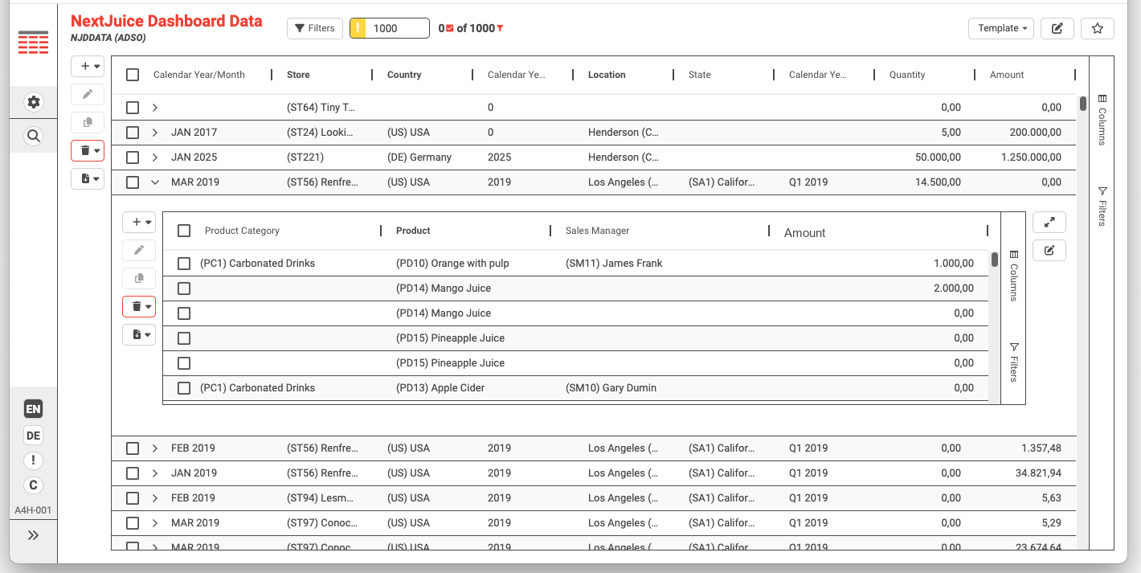Click the main table copy rows icon
Image resolution: width=1141 pixels, height=573 pixels.
(x=88, y=122)
